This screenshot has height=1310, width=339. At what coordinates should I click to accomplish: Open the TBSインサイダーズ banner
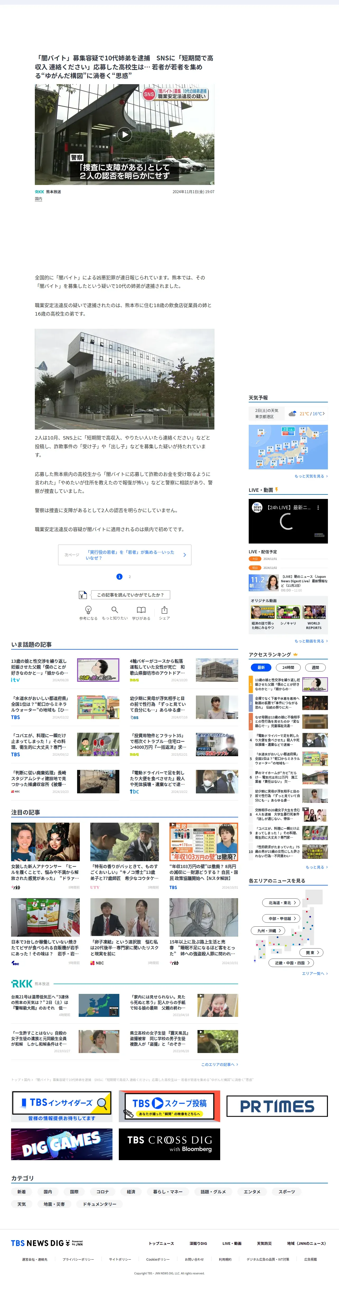(62, 1106)
